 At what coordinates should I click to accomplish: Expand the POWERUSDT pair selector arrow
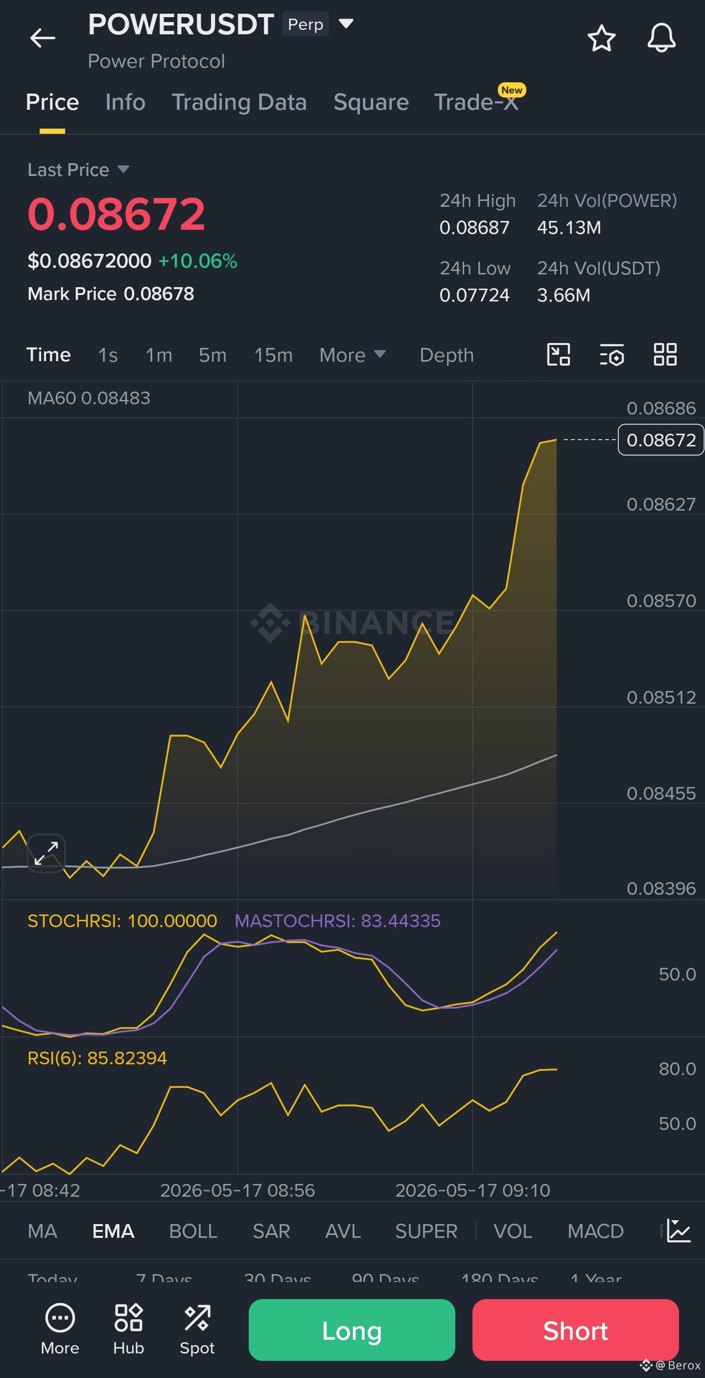[346, 24]
